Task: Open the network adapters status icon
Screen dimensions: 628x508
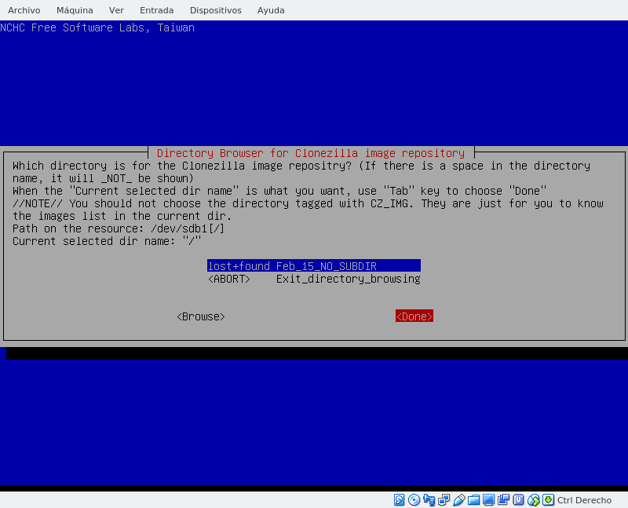Action: click(x=444, y=500)
